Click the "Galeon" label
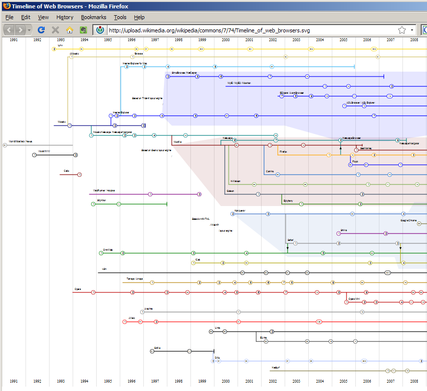427x391 pixels. [x=230, y=191]
